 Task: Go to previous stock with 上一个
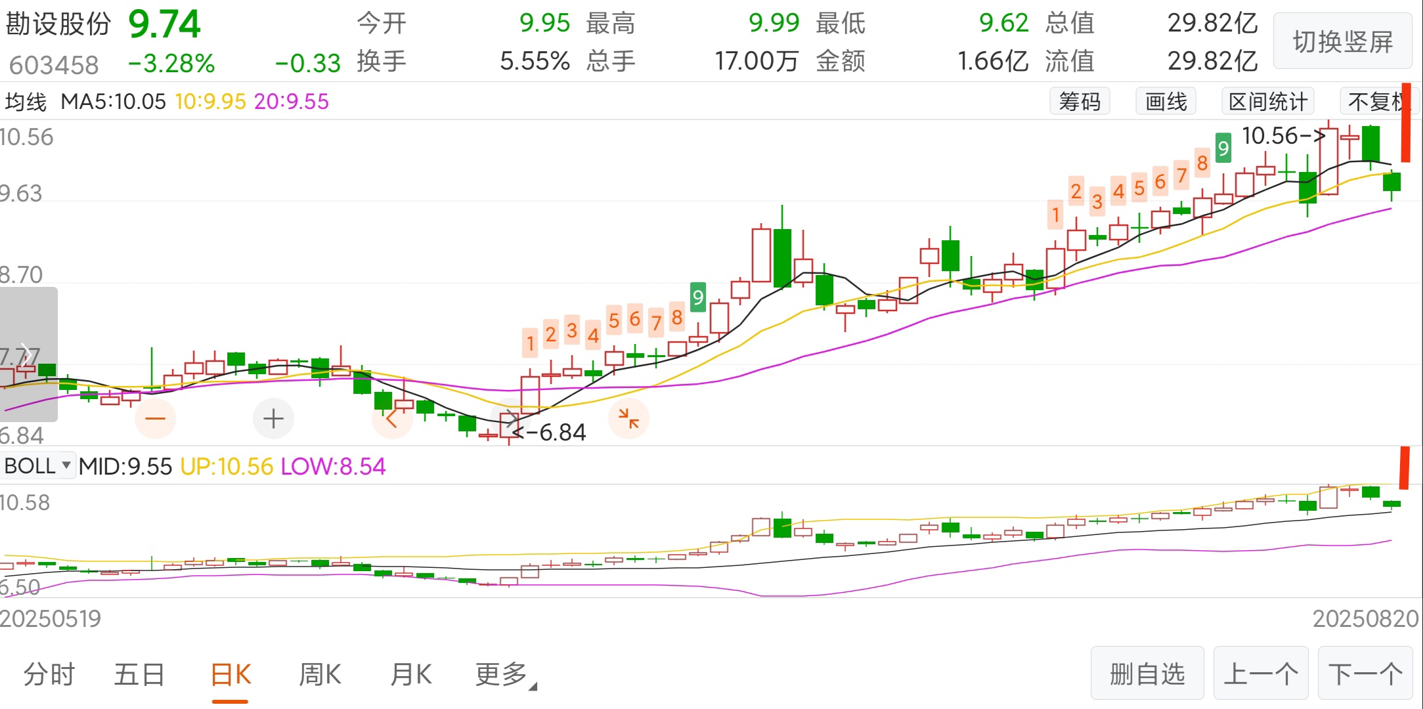pyautogui.click(x=1261, y=674)
